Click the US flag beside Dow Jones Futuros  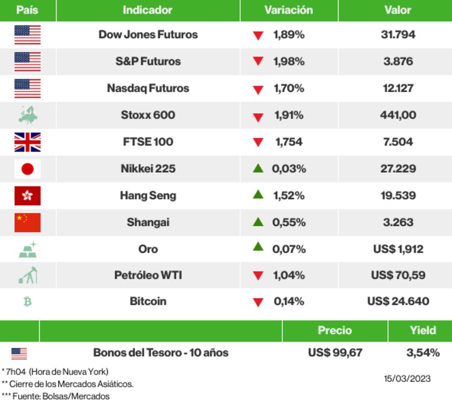click(x=28, y=35)
